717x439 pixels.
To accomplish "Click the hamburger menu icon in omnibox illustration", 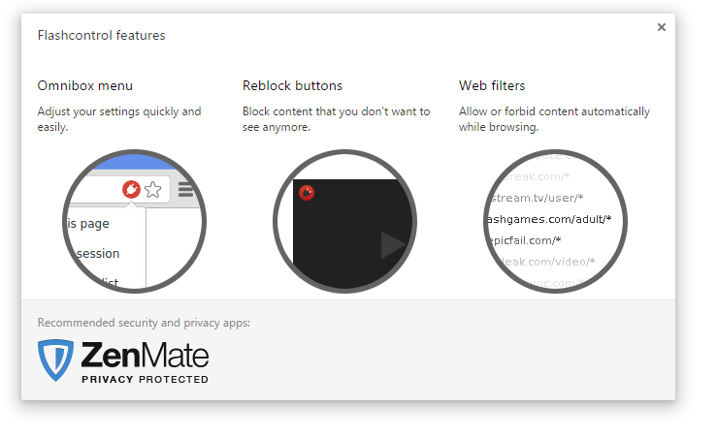I will 185,189.
